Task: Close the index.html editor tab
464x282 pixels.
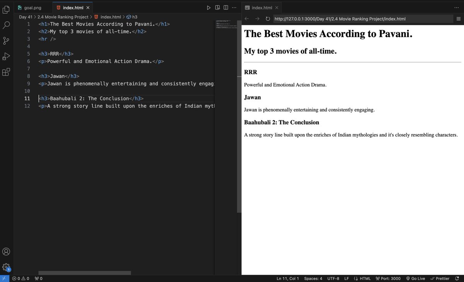Action: (88, 8)
